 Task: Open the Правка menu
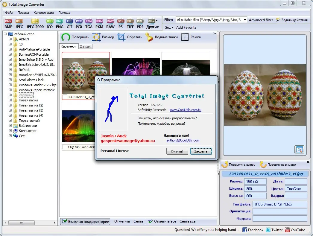click(x=23, y=13)
